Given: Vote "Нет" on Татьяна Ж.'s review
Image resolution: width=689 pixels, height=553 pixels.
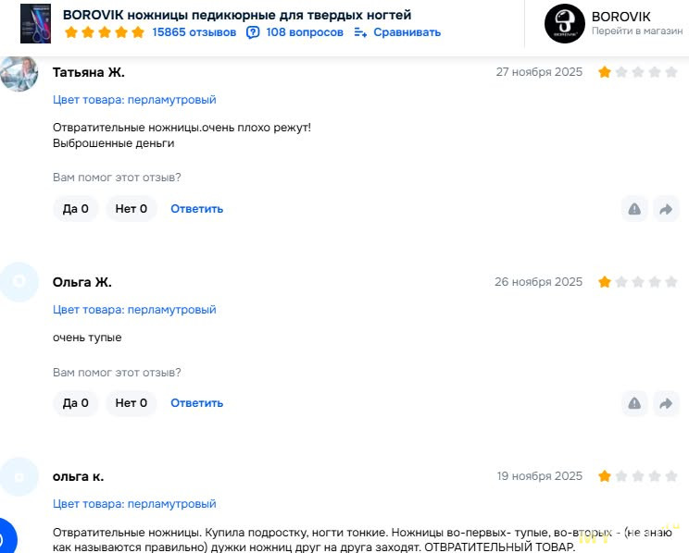Looking at the screenshot, I should click(x=131, y=209).
